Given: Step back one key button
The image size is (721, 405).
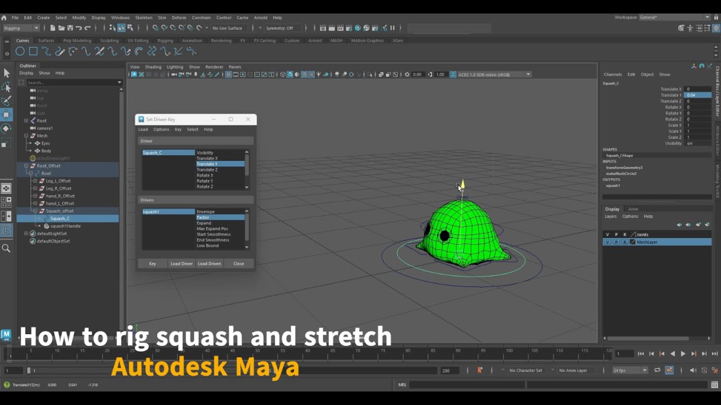Looking at the screenshot, I should [x=662, y=354].
